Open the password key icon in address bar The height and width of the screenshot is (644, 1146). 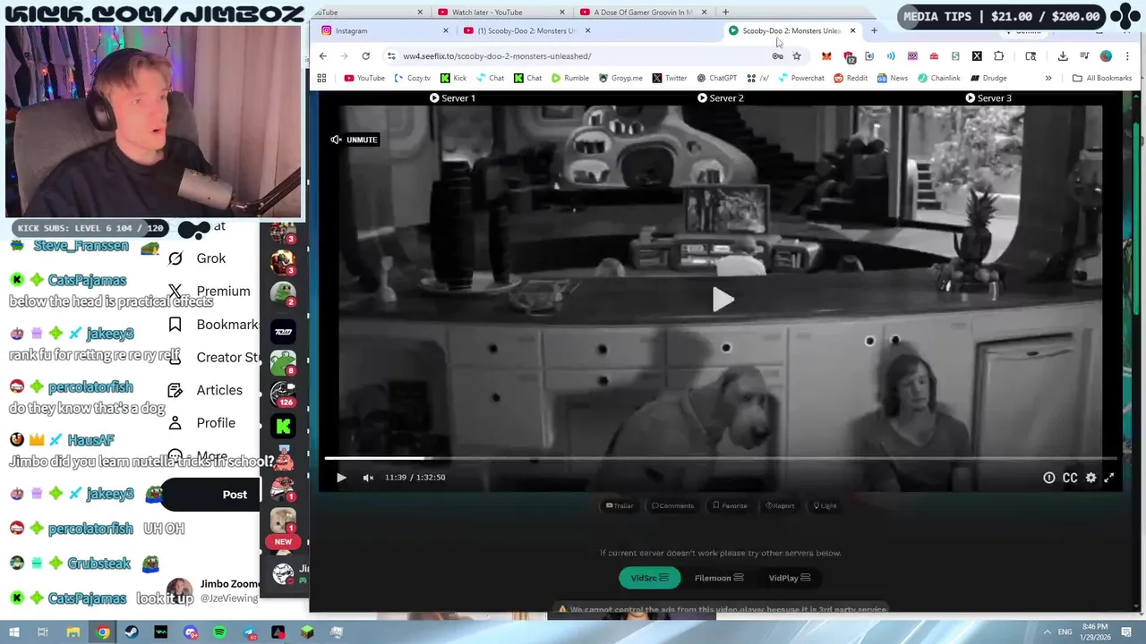(777, 55)
